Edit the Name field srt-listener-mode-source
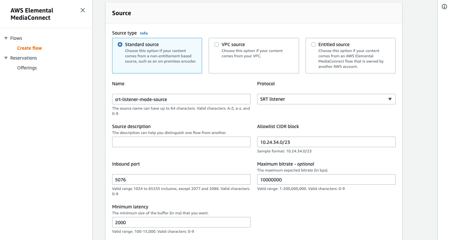The width and height of the screenshot is (451, 240). tap(181, 99)
